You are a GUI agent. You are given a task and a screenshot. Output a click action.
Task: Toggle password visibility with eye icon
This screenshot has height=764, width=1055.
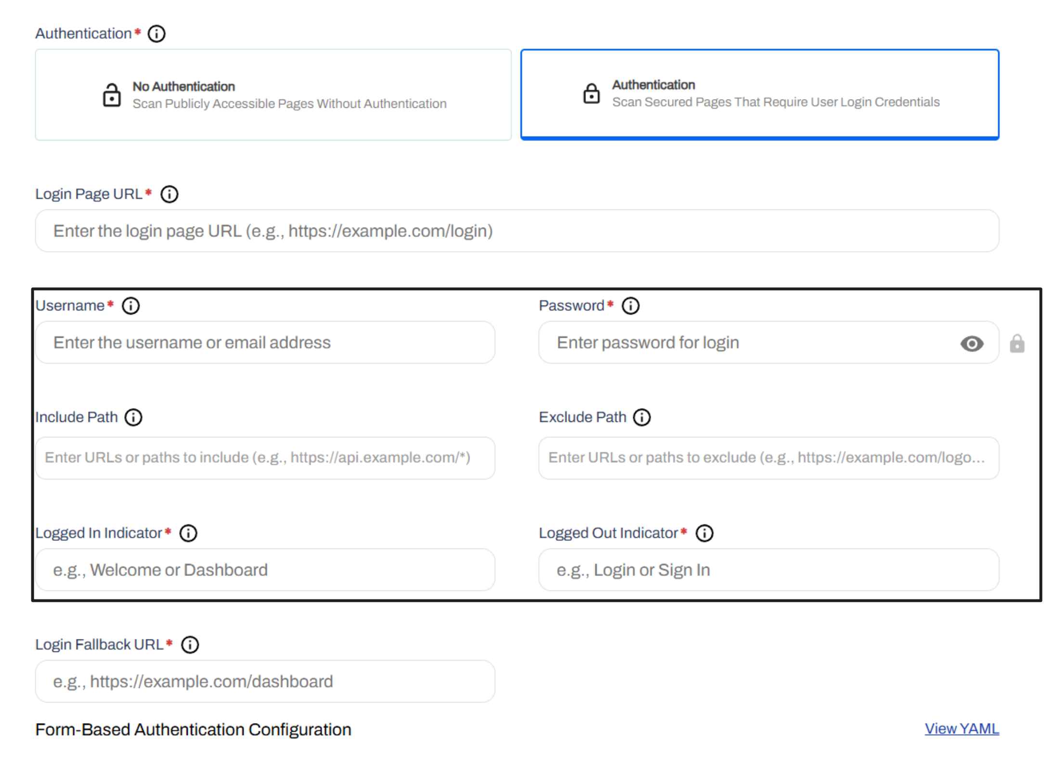972,344
